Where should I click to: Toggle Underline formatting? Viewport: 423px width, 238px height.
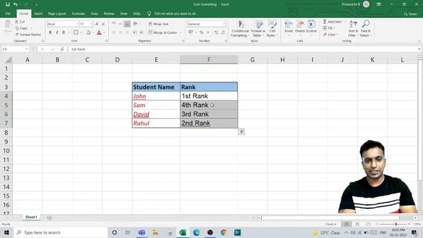coord(63,32)
